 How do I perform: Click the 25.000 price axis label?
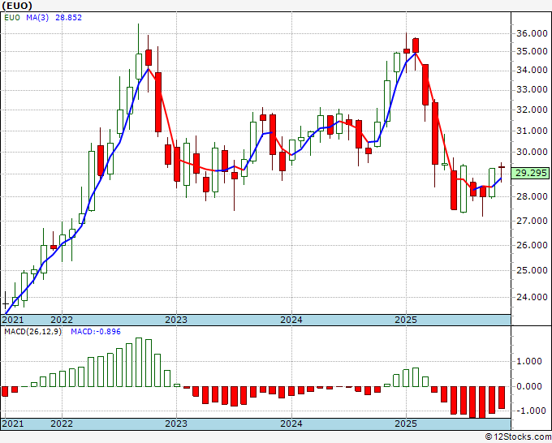coord(532,270)
